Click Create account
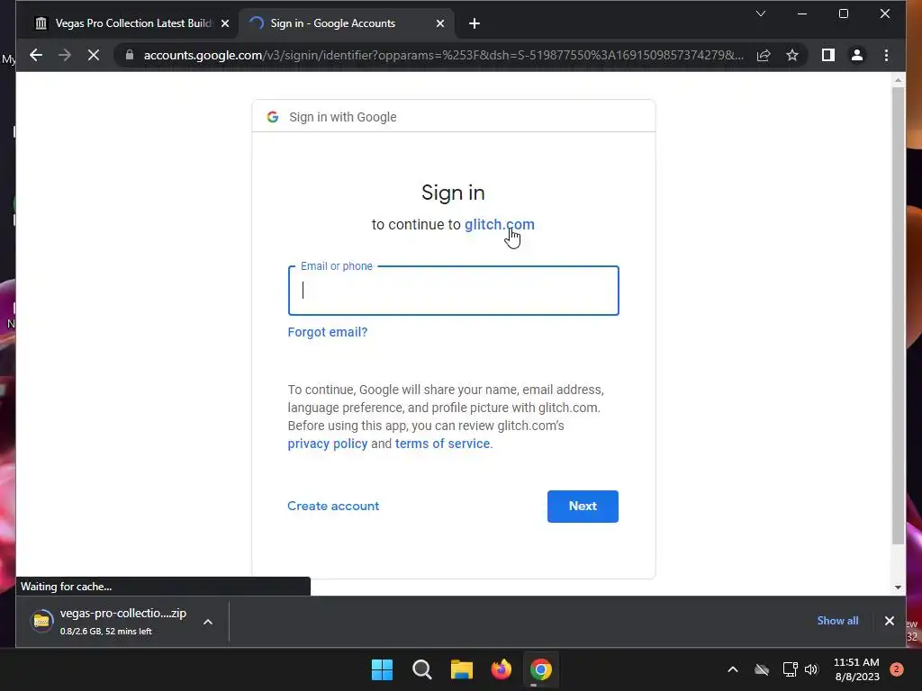 pyautogui.click(x=333, y=506)
